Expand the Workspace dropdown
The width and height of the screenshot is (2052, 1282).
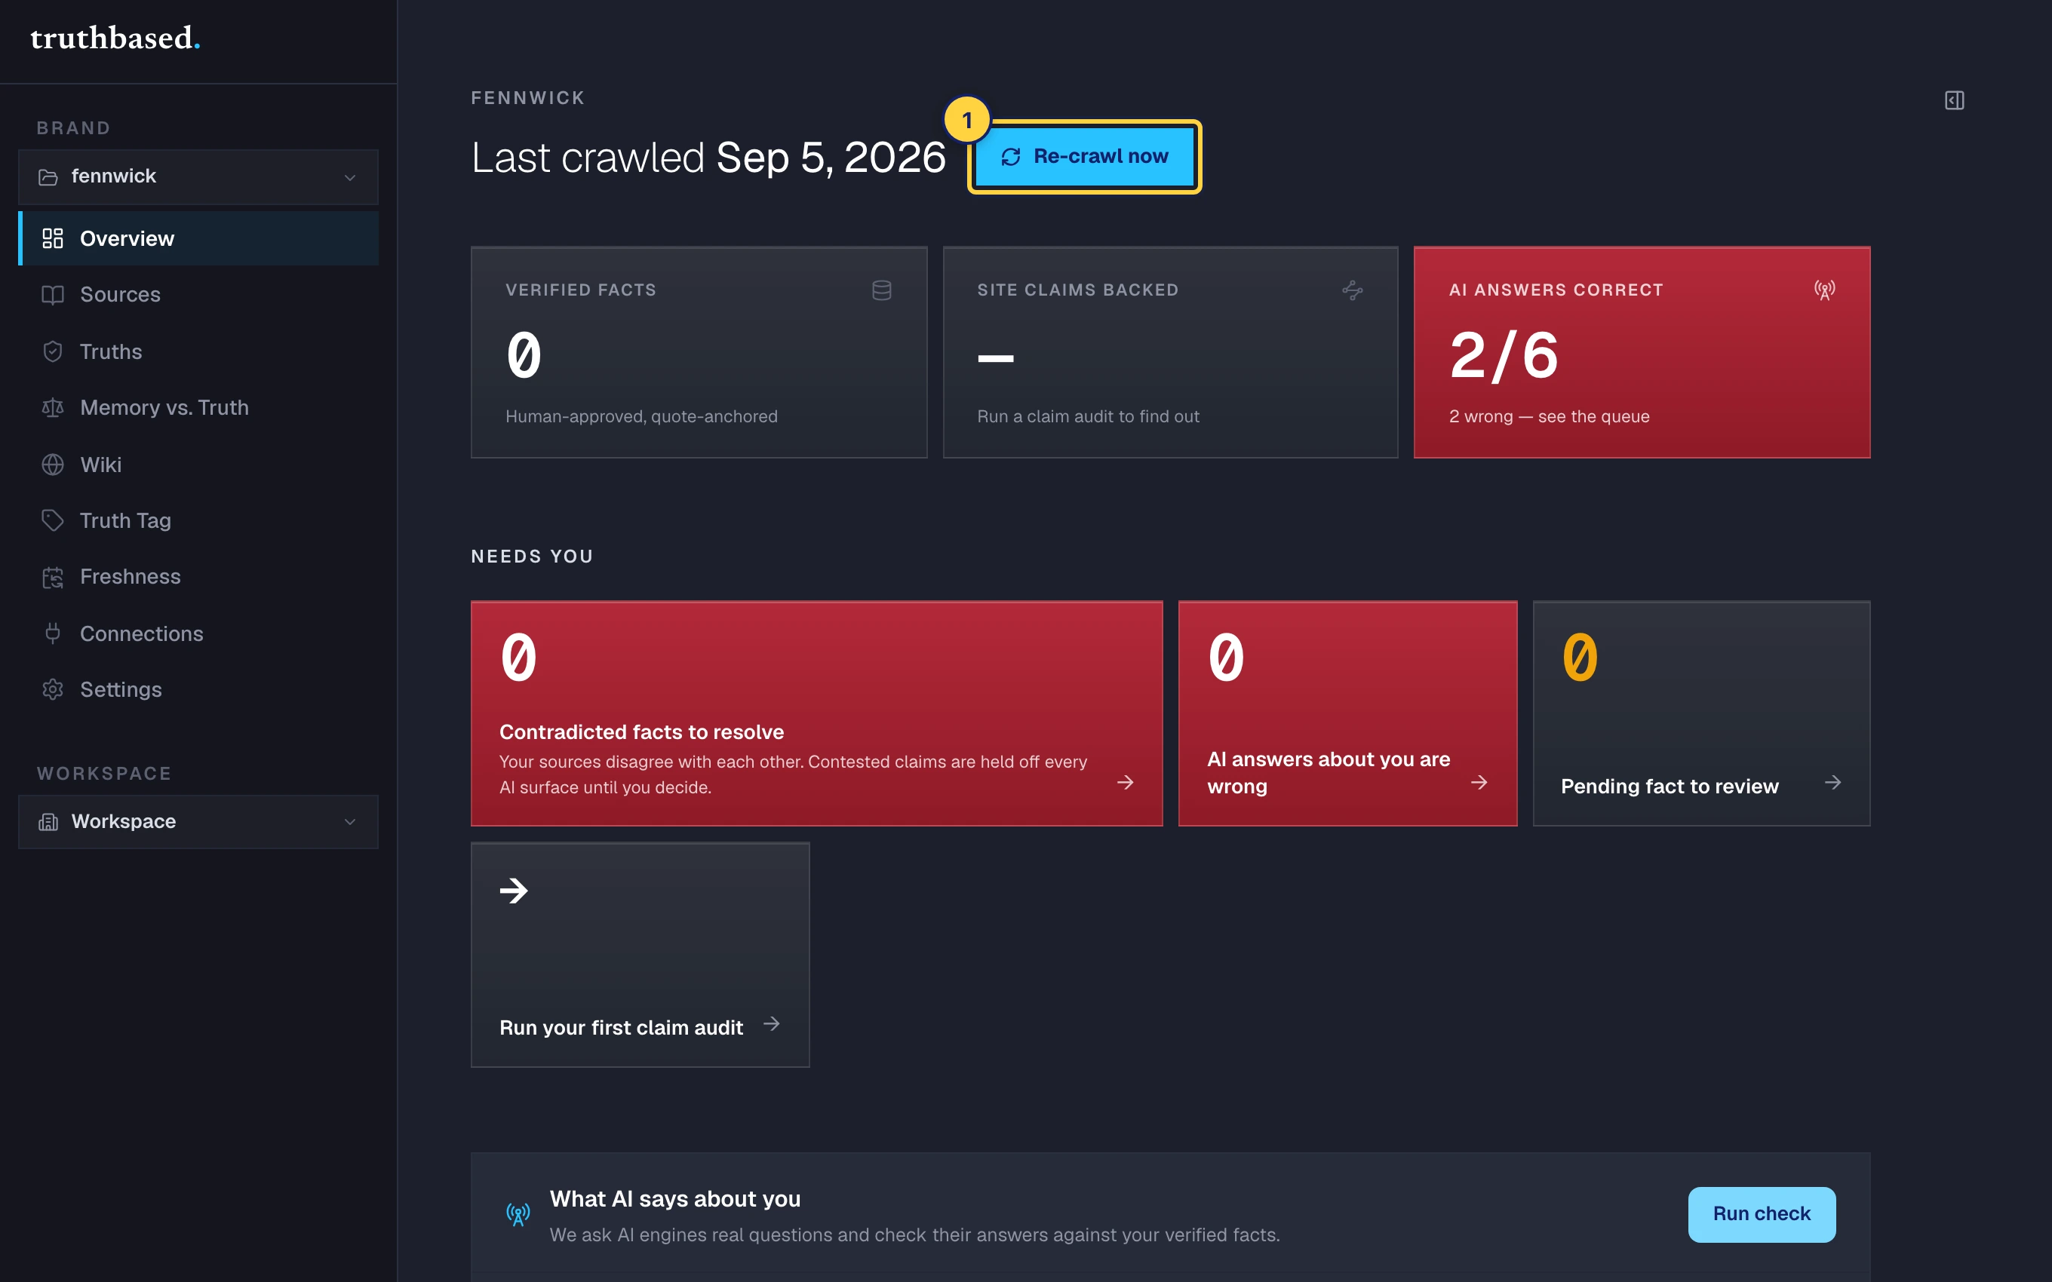tap(198, 821)
